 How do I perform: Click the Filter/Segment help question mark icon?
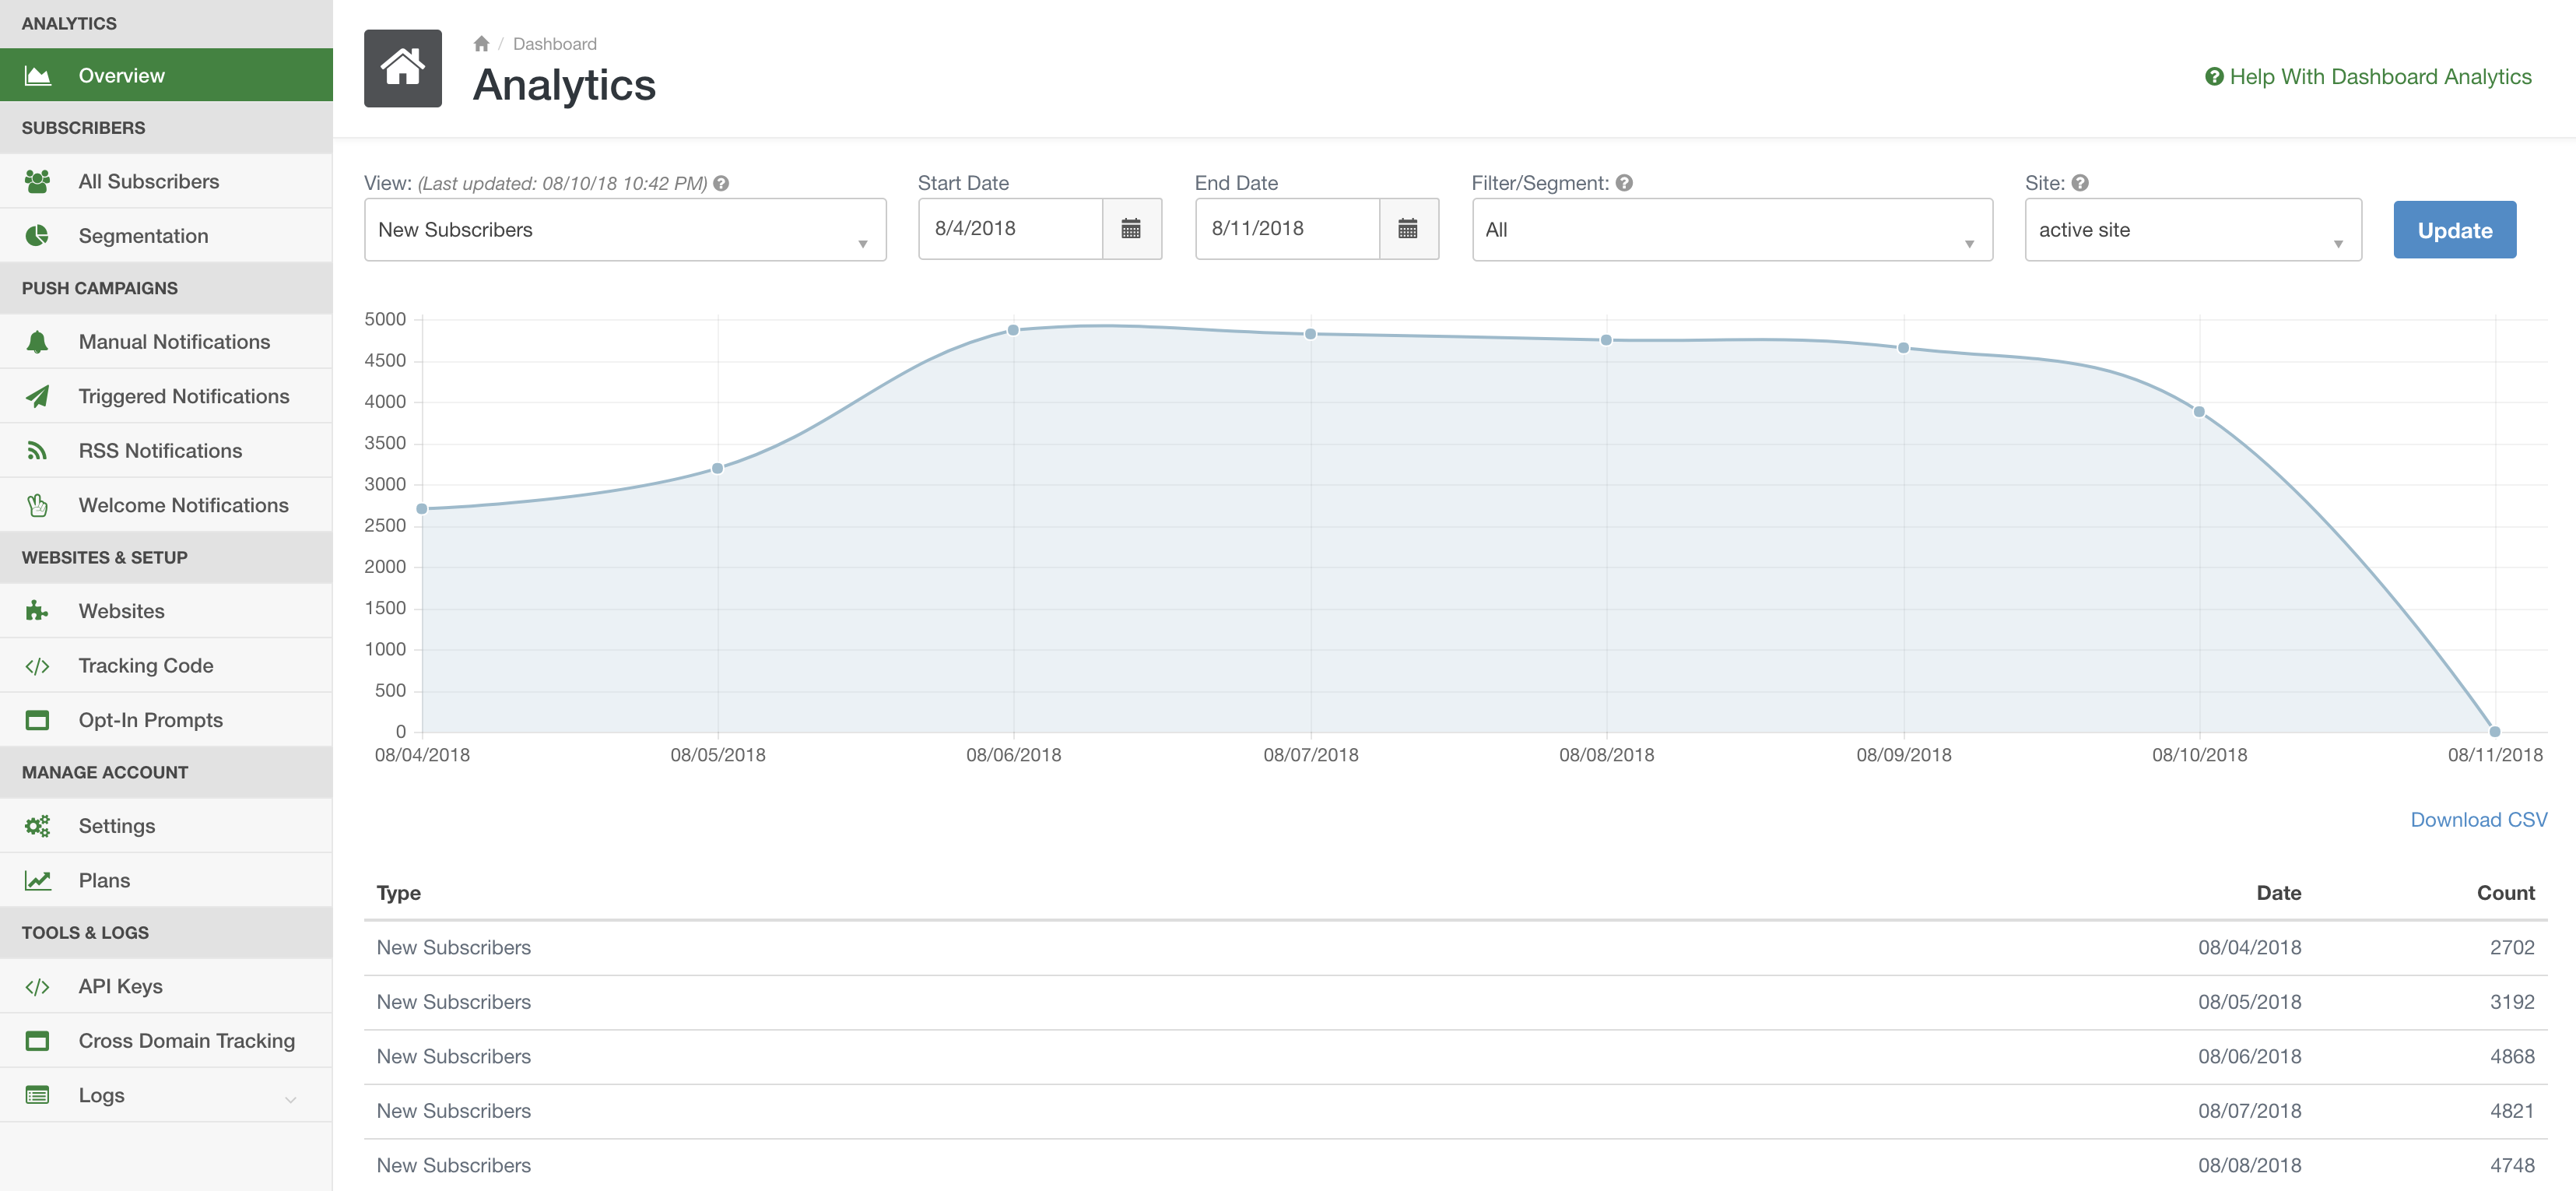(x=1624, y=183)
